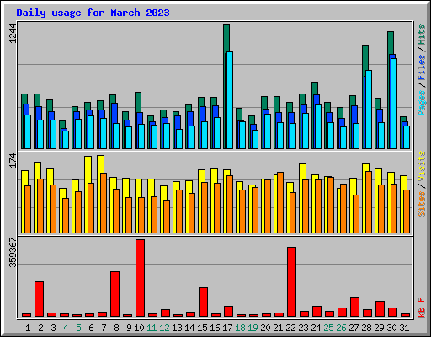Click weekend day label 19
The image size is (431, 337).
pos(253,328)
